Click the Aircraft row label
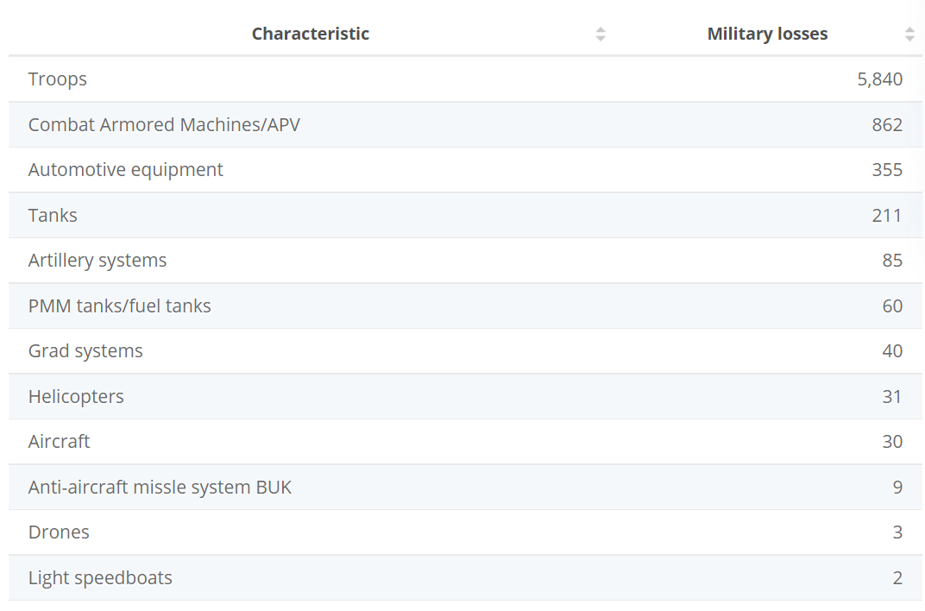 [60, 442]
